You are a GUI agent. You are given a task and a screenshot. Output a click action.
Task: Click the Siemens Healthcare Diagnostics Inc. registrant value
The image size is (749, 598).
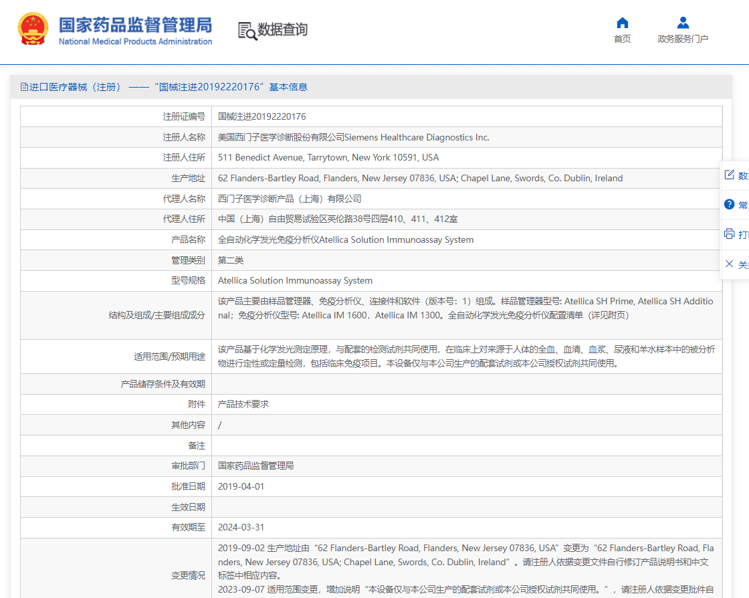tap(354, 137)
